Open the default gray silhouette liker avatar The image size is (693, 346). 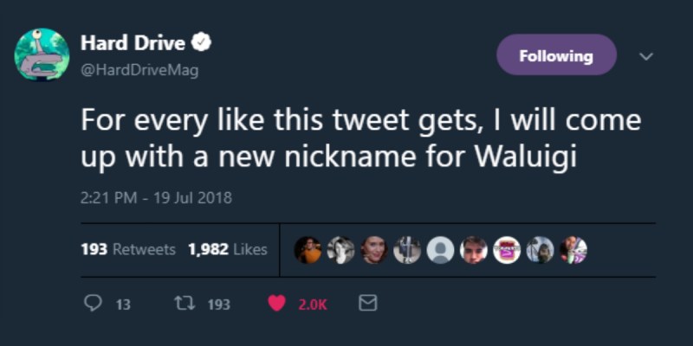(x=440, y=250)
